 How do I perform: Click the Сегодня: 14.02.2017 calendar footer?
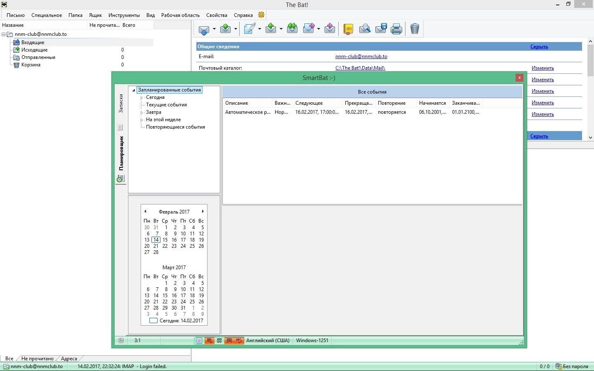coord(177,320)
